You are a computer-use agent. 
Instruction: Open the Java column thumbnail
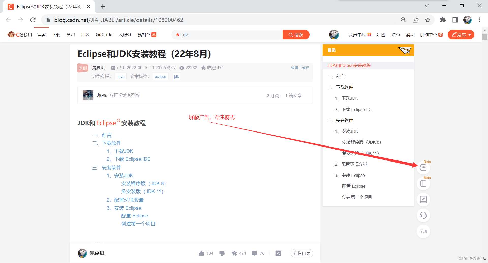[88, 95]
